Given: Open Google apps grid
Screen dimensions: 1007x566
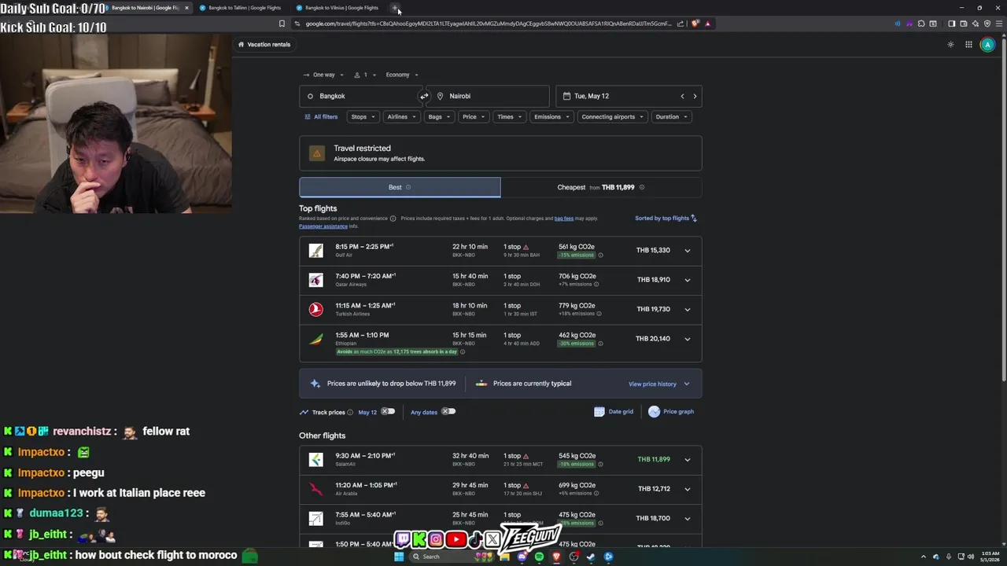Looking at the screenshot, I should (x=968, y=45).
